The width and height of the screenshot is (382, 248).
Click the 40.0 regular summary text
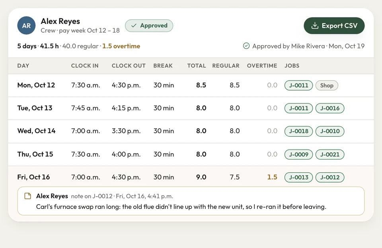[x=80, y=46]
